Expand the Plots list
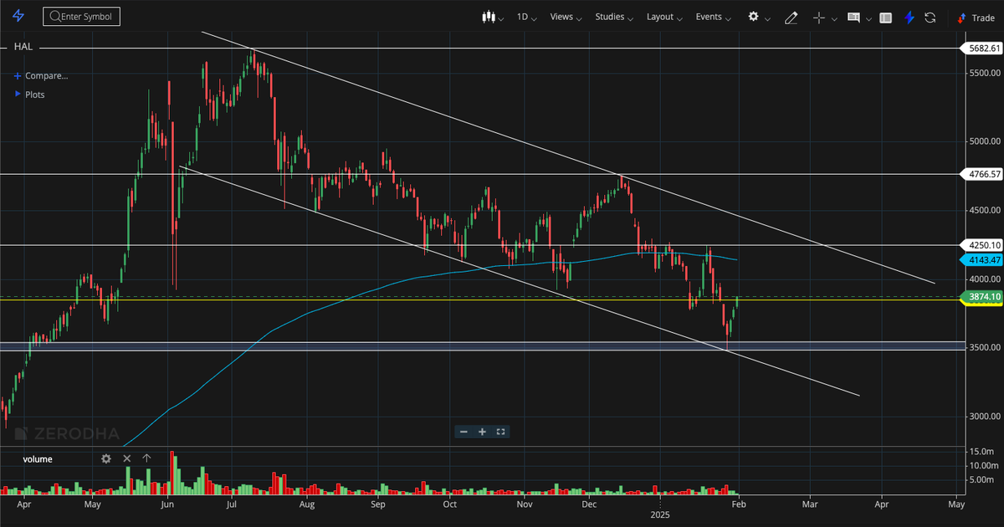This screenshot has height=527, width=1004. [30, 95]
